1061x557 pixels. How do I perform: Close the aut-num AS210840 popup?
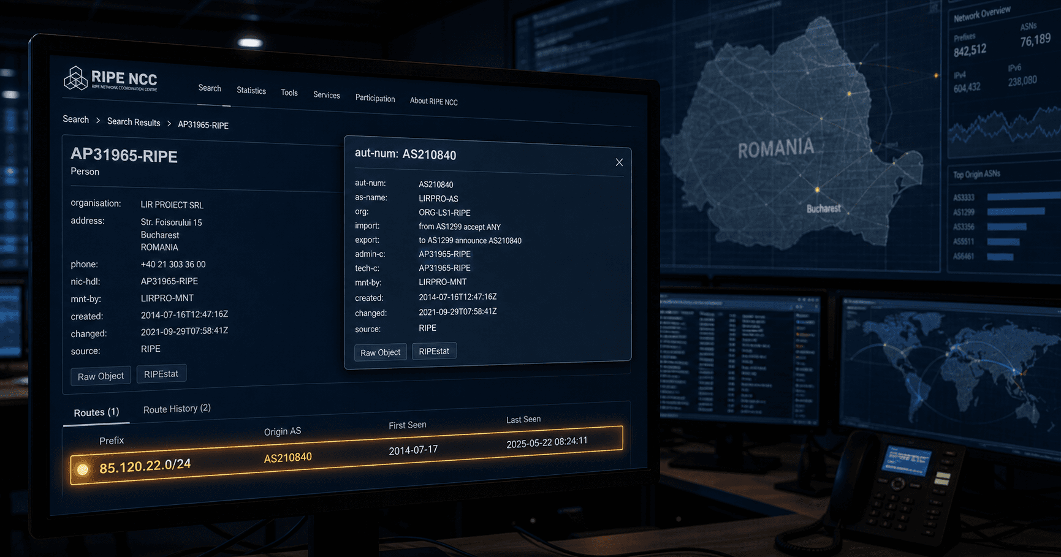point(619,162)
